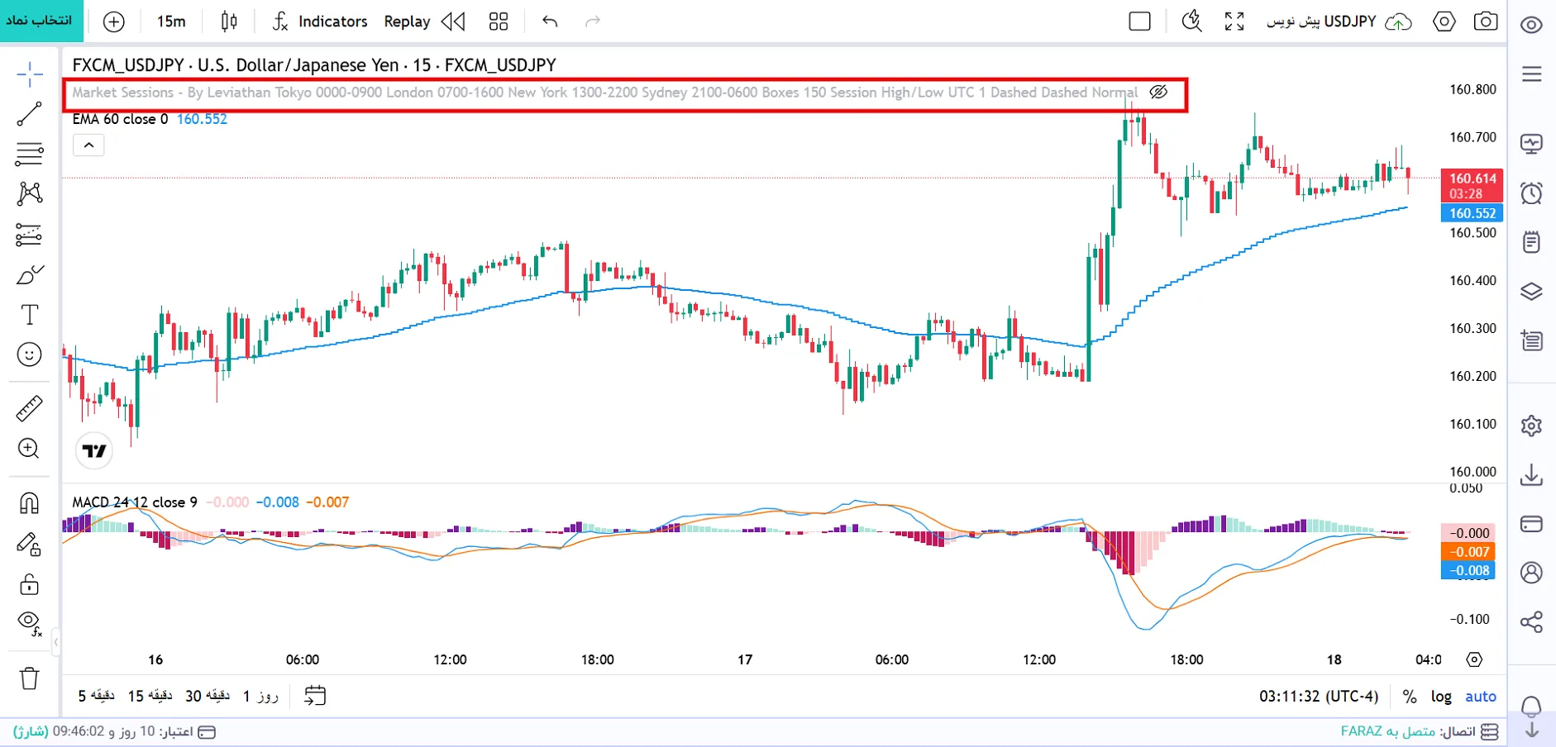Open quick search in the top bar

point(1191,21)
